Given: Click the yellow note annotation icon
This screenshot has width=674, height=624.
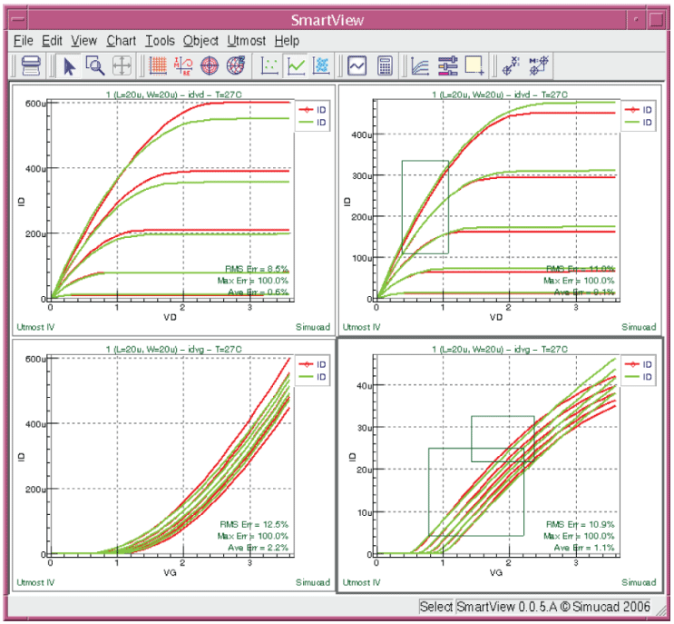Looking at the screenshot, I should [x=474, y=65].
